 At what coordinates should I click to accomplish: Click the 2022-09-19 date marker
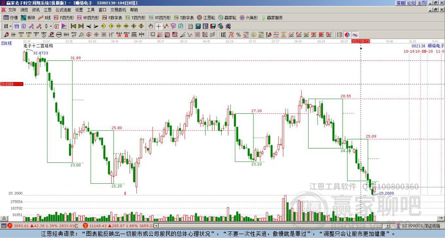point(361,41)
